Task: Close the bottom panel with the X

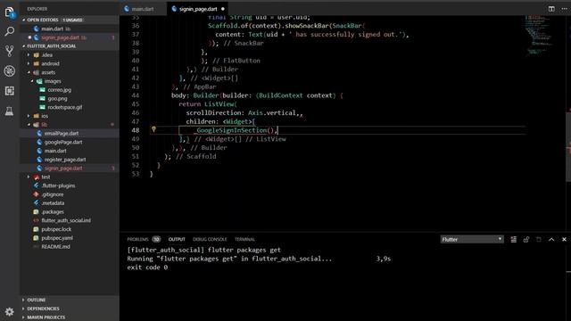Action: point(564,240)
